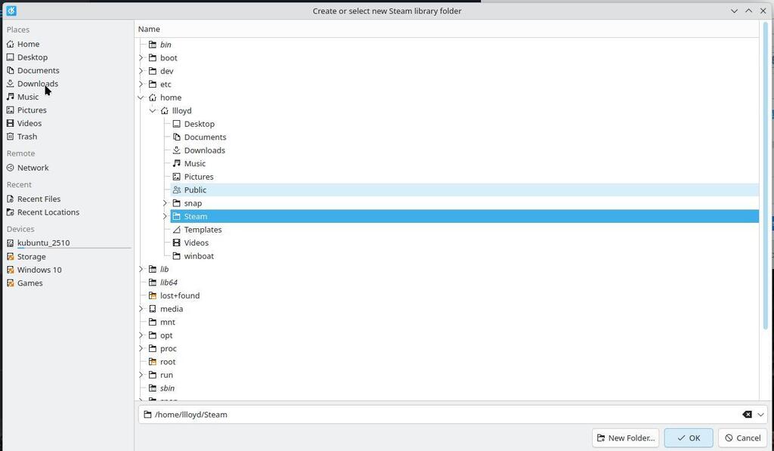
Task: Expand the snap folder under llloyd
Action: [165, 203]
